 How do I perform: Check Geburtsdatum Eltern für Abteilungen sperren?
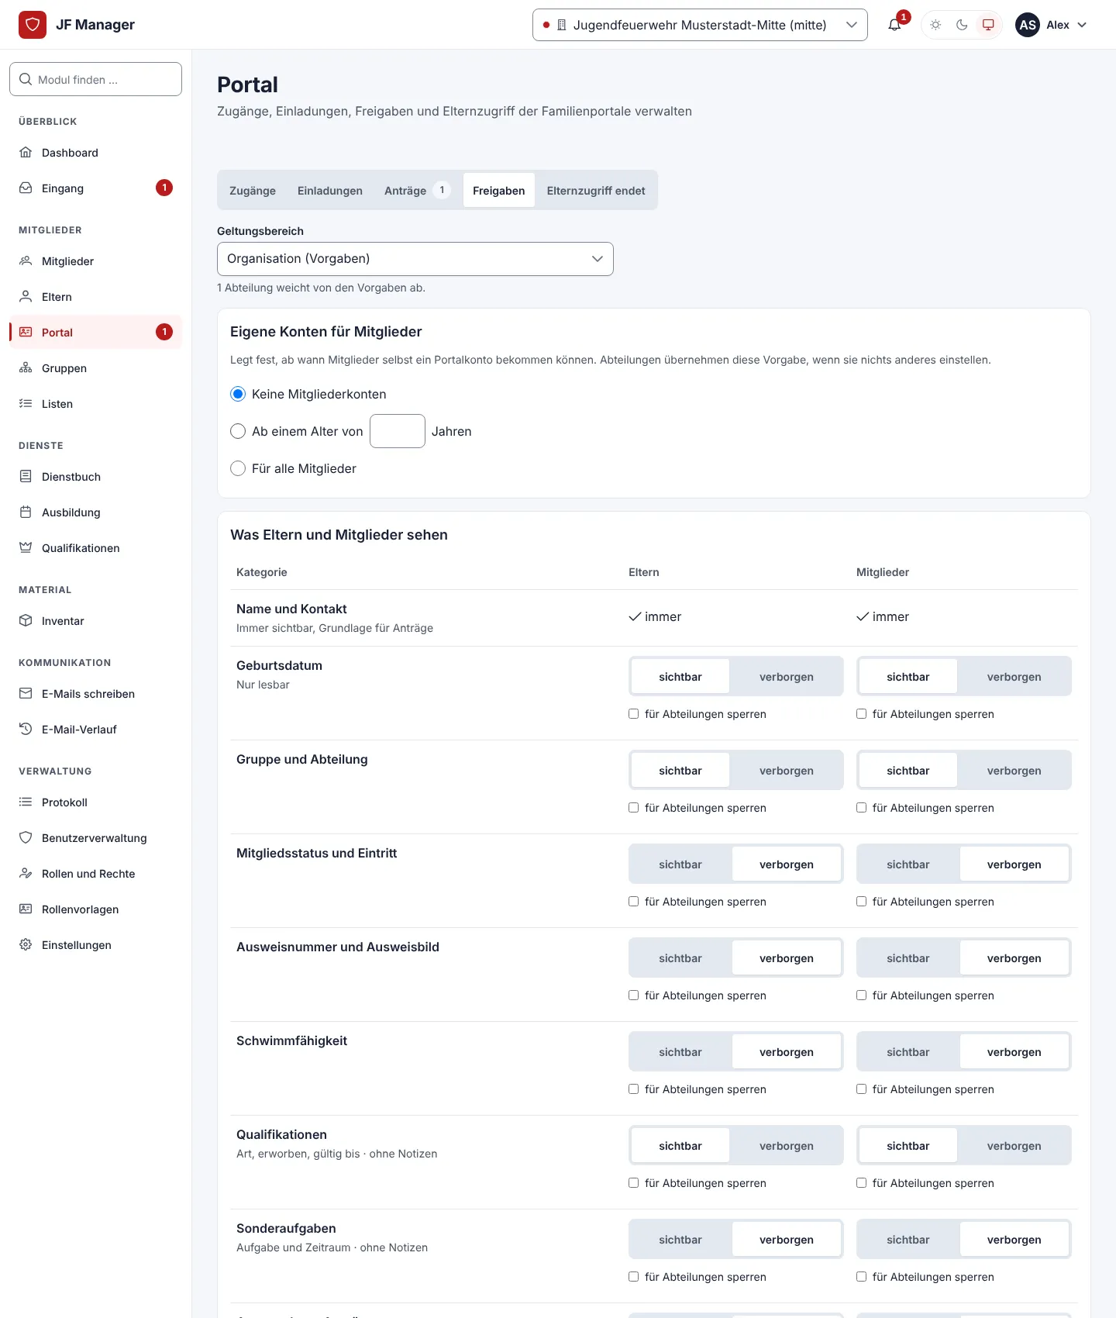pos(633,714)
